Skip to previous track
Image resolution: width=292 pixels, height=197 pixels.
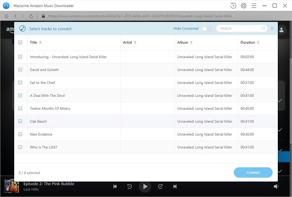(x=115, y=187)
